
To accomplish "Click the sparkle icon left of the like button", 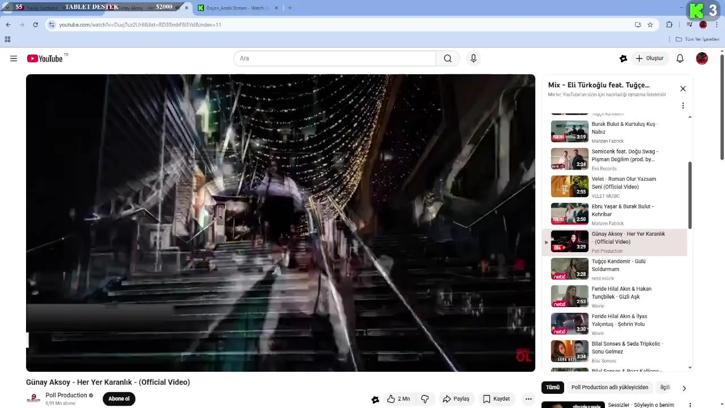I will pos(375,399).
